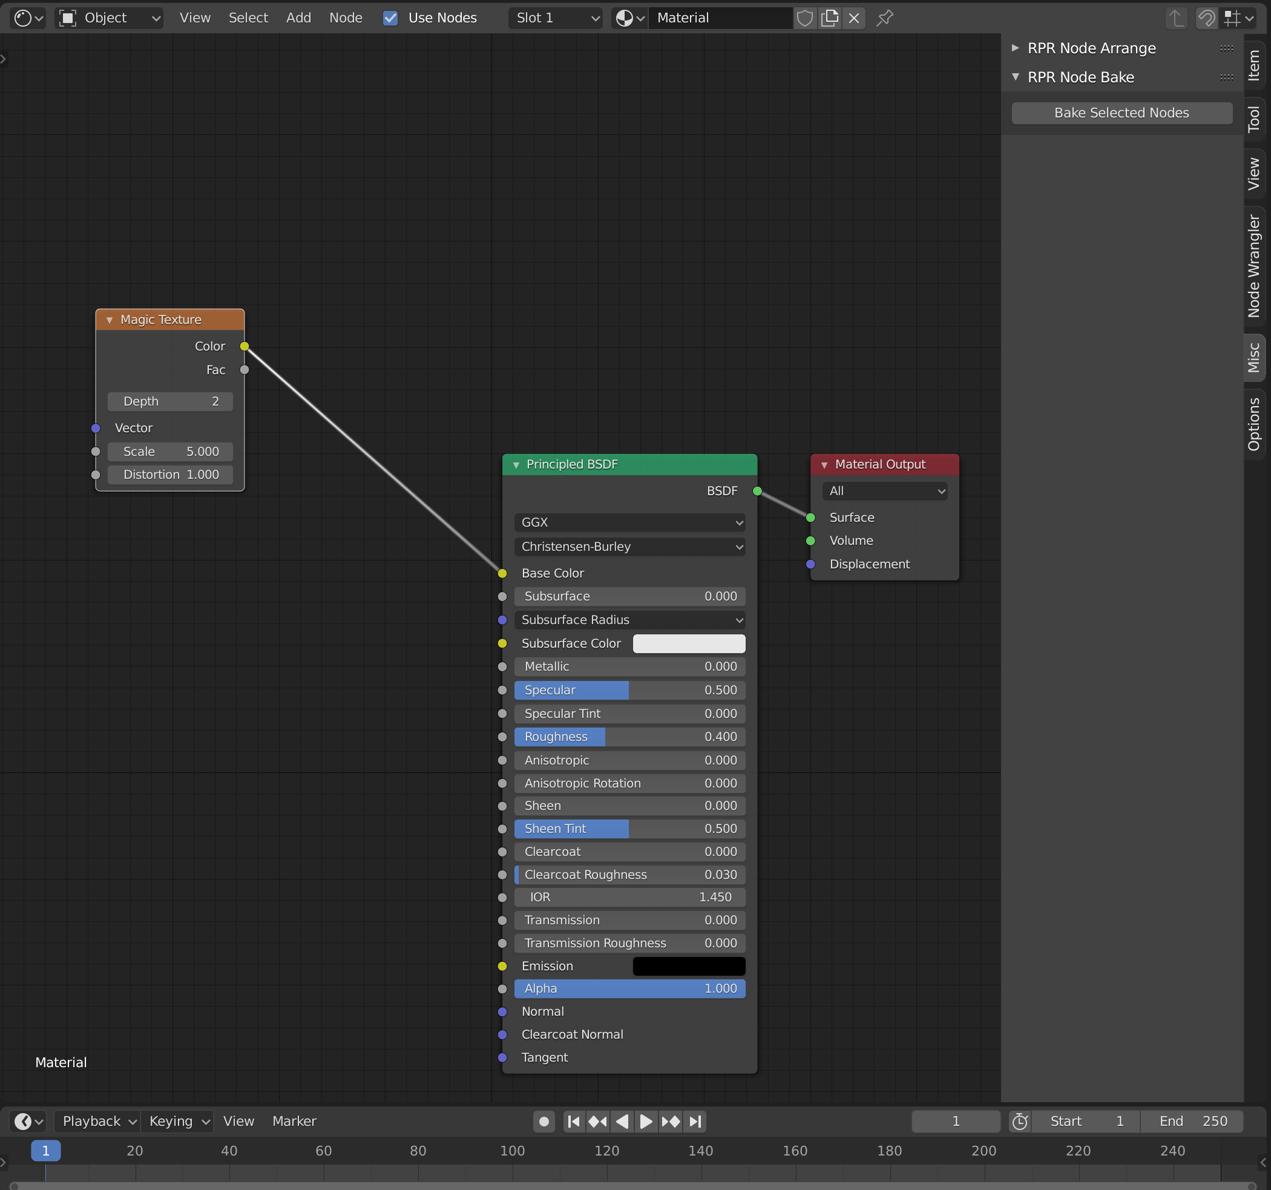Click the Volume input socket

[x=810, y=541]
